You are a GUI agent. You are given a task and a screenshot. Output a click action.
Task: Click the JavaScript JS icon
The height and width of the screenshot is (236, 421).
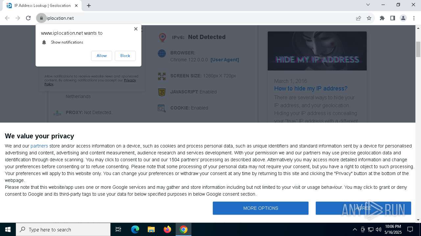(162, 92)
